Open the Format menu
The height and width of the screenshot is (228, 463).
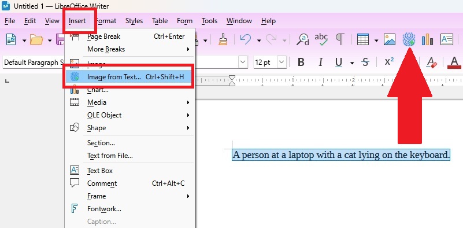[x=106, y=21]
